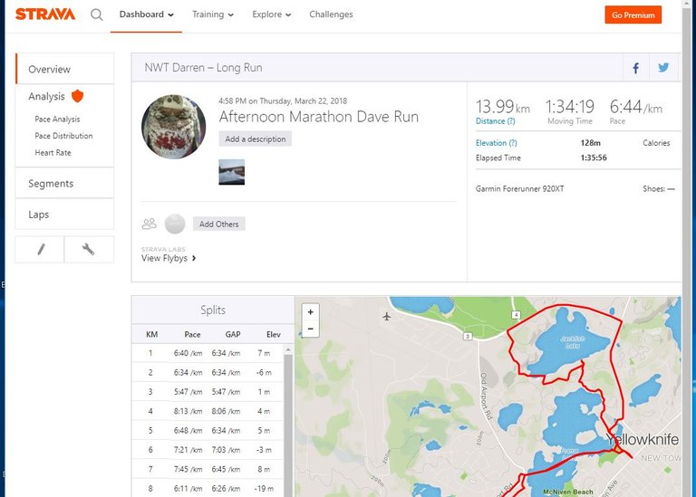Zoom out on the map
The height and width of the screenshot is (497, 696).
tap(310, 329)
